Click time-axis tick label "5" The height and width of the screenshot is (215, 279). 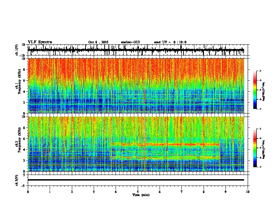click(x=138, y=192)
